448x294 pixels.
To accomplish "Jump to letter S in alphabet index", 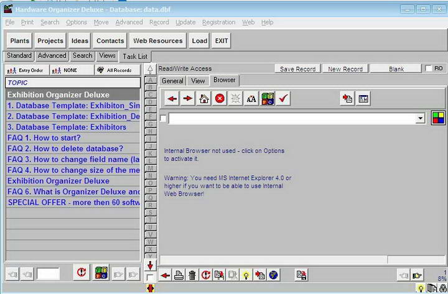I will 151,213.
